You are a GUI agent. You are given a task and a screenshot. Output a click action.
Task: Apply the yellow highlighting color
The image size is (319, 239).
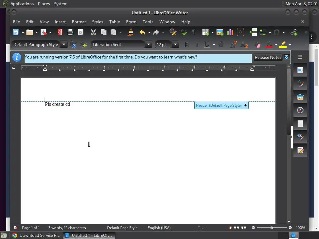[x=283, y=45]
